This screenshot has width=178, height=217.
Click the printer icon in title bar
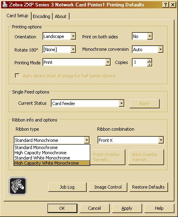[5, 4]
